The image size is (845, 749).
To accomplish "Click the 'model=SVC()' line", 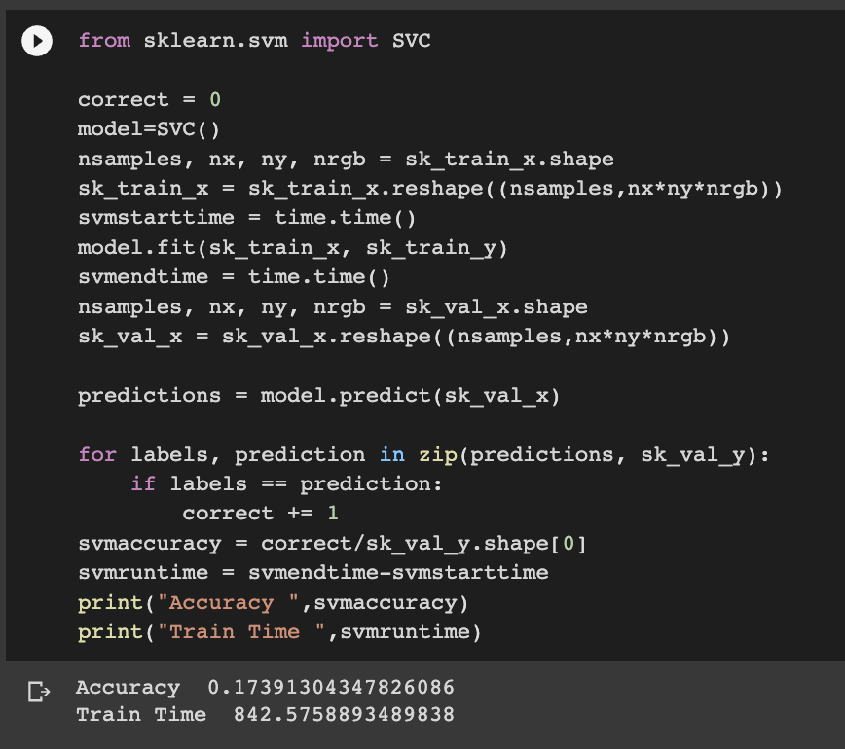I will coord(149,129).
